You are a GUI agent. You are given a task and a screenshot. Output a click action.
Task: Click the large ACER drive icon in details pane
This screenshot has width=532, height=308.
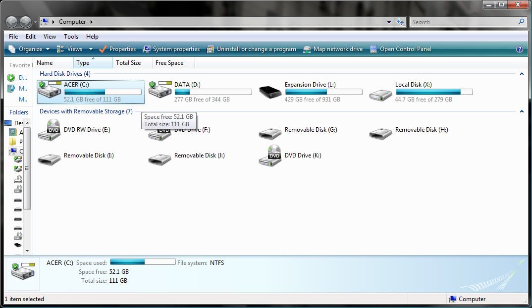23,271
